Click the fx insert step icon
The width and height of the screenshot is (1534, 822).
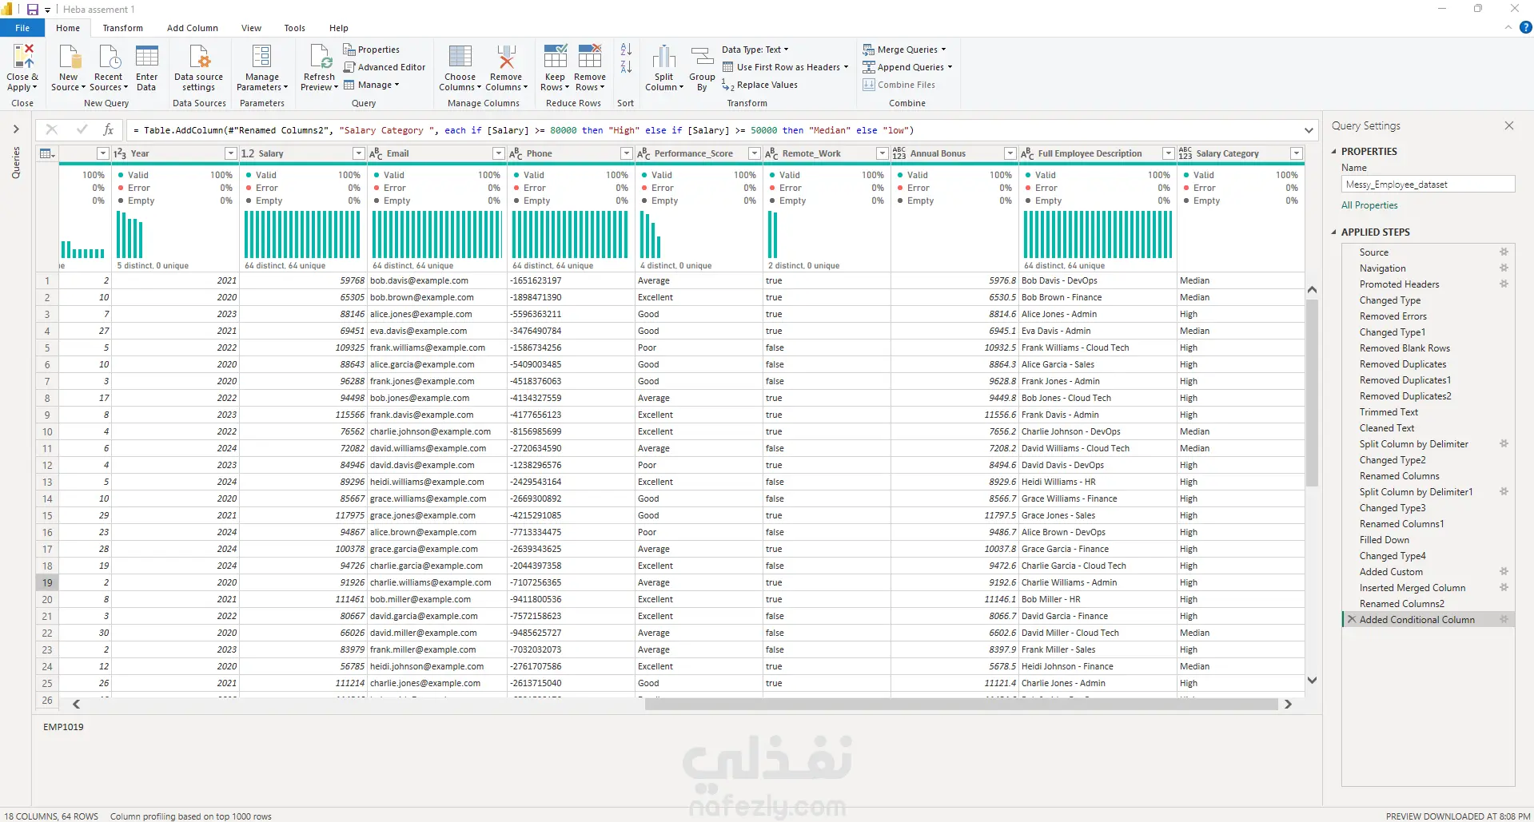pos(109,129)
